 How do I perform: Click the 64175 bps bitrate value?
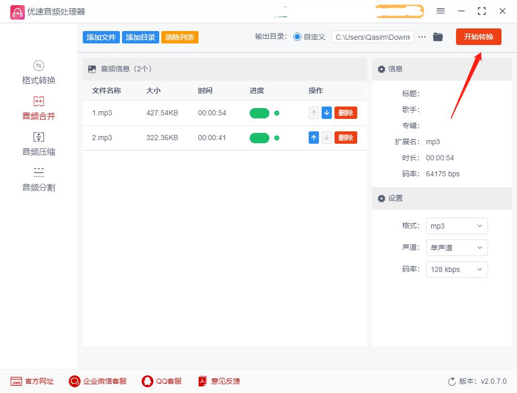tap(443, 174)
